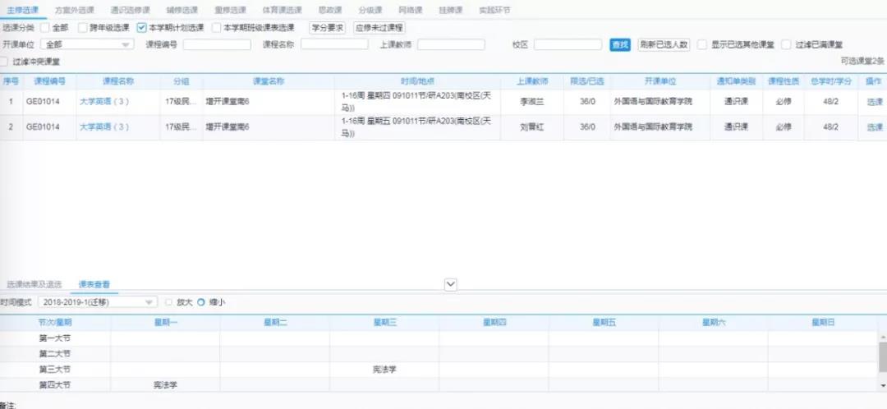Toggle 显示已选其他课堂 checkbox
This screenshot has height=409, width=887.
click(x=702, y=44)
